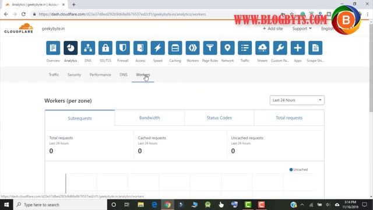Screen dimensions: 373x210
Task: Switch to Performance analytics tab
Action: [x=100, y=75]
